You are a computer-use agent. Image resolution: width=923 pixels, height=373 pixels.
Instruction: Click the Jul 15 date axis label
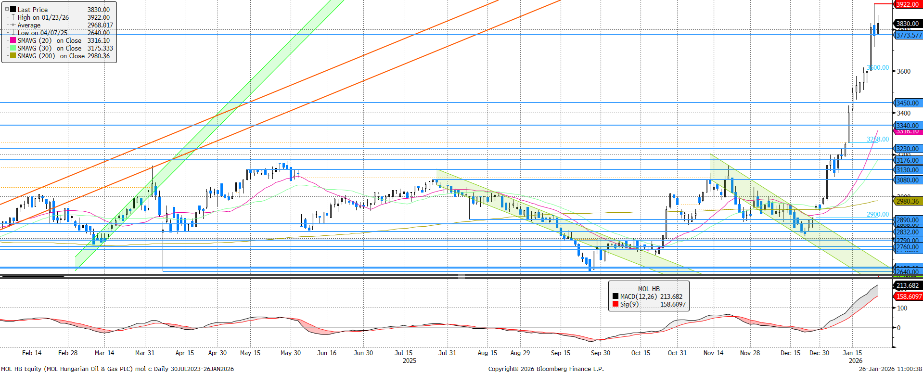click(x=403, y=353)
